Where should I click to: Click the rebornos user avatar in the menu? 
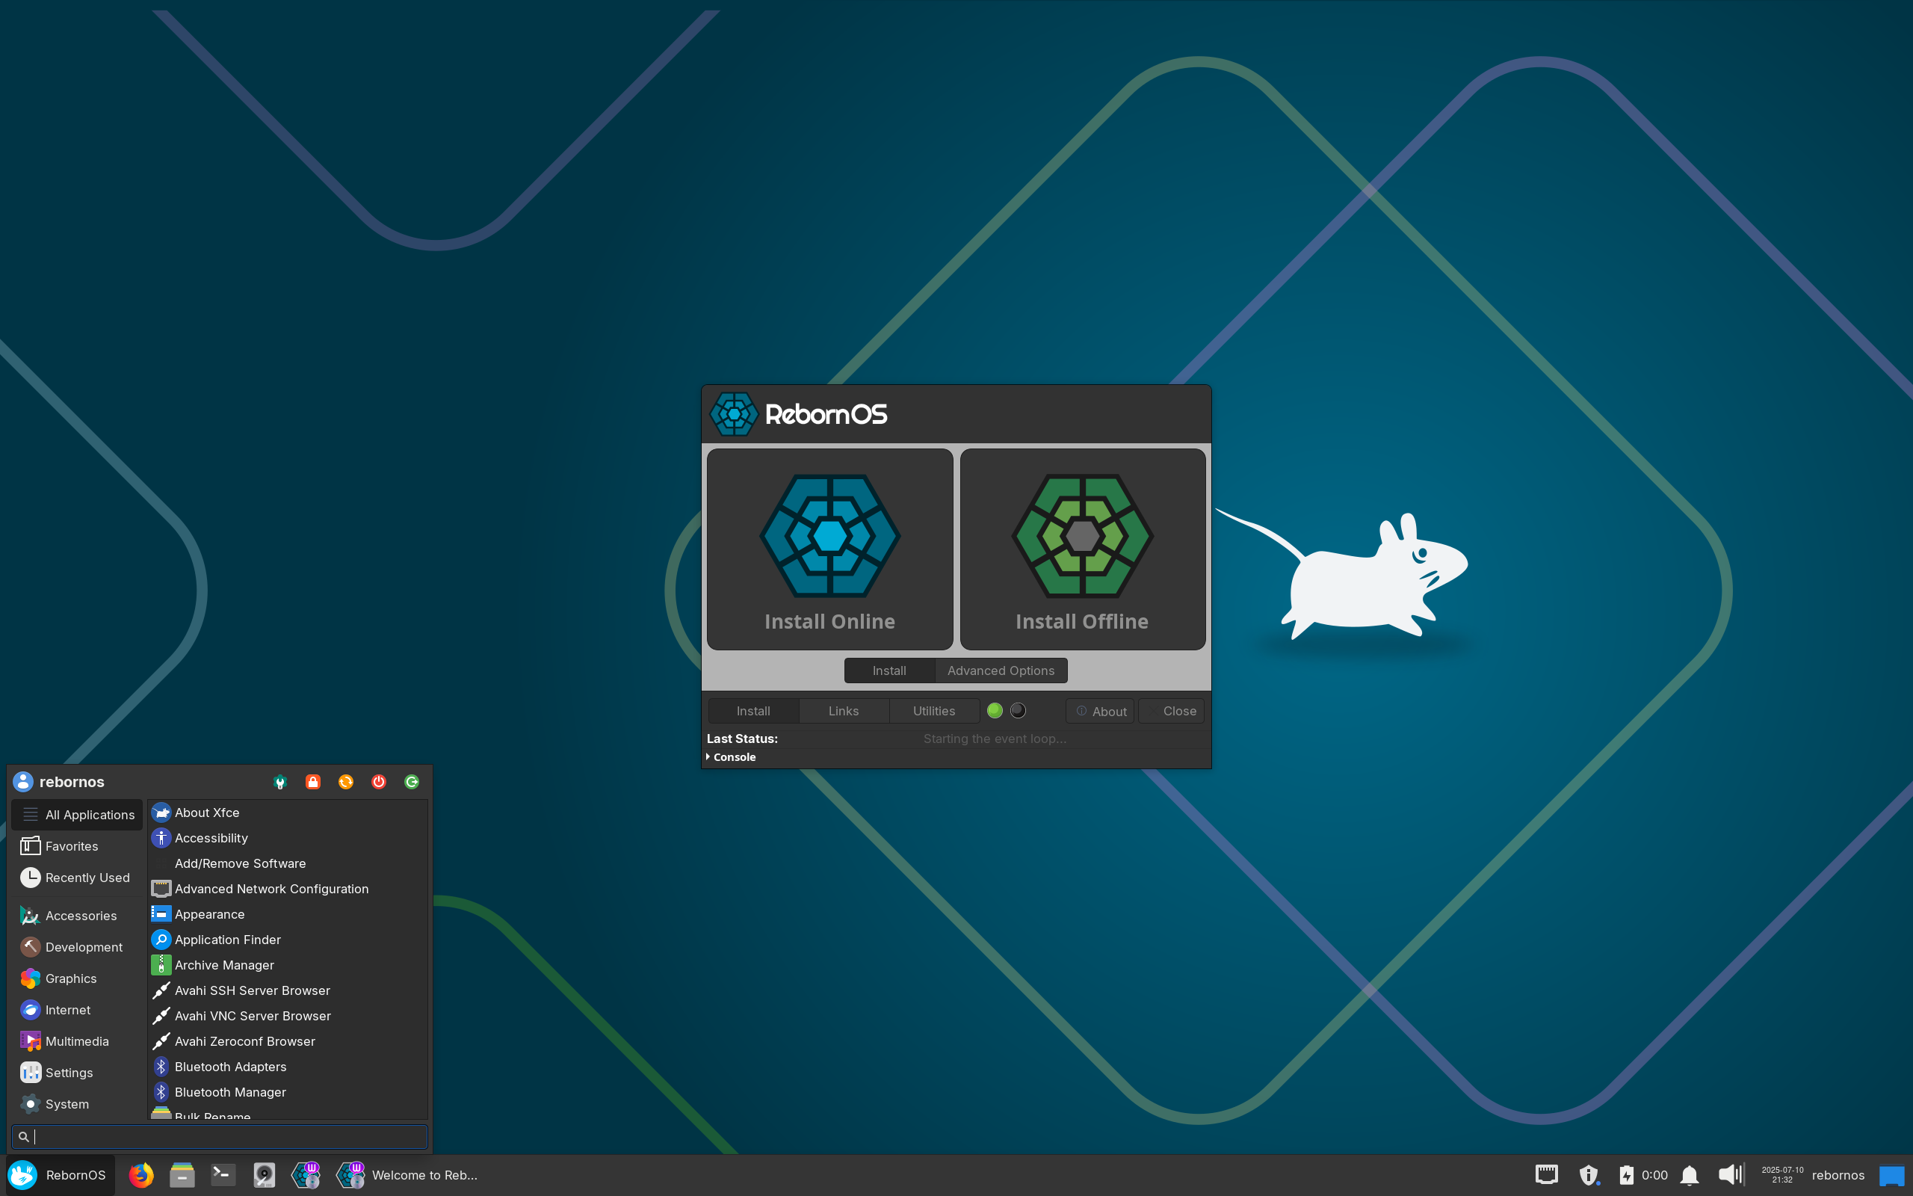point(23,782)
